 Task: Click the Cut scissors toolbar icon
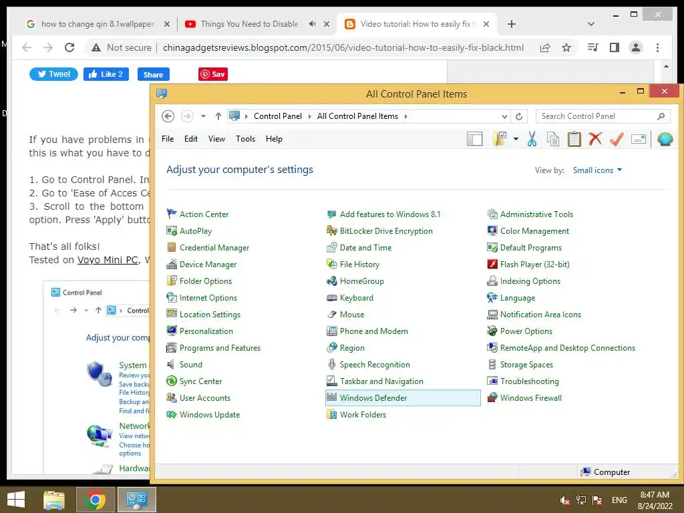(x=532, y=139)
